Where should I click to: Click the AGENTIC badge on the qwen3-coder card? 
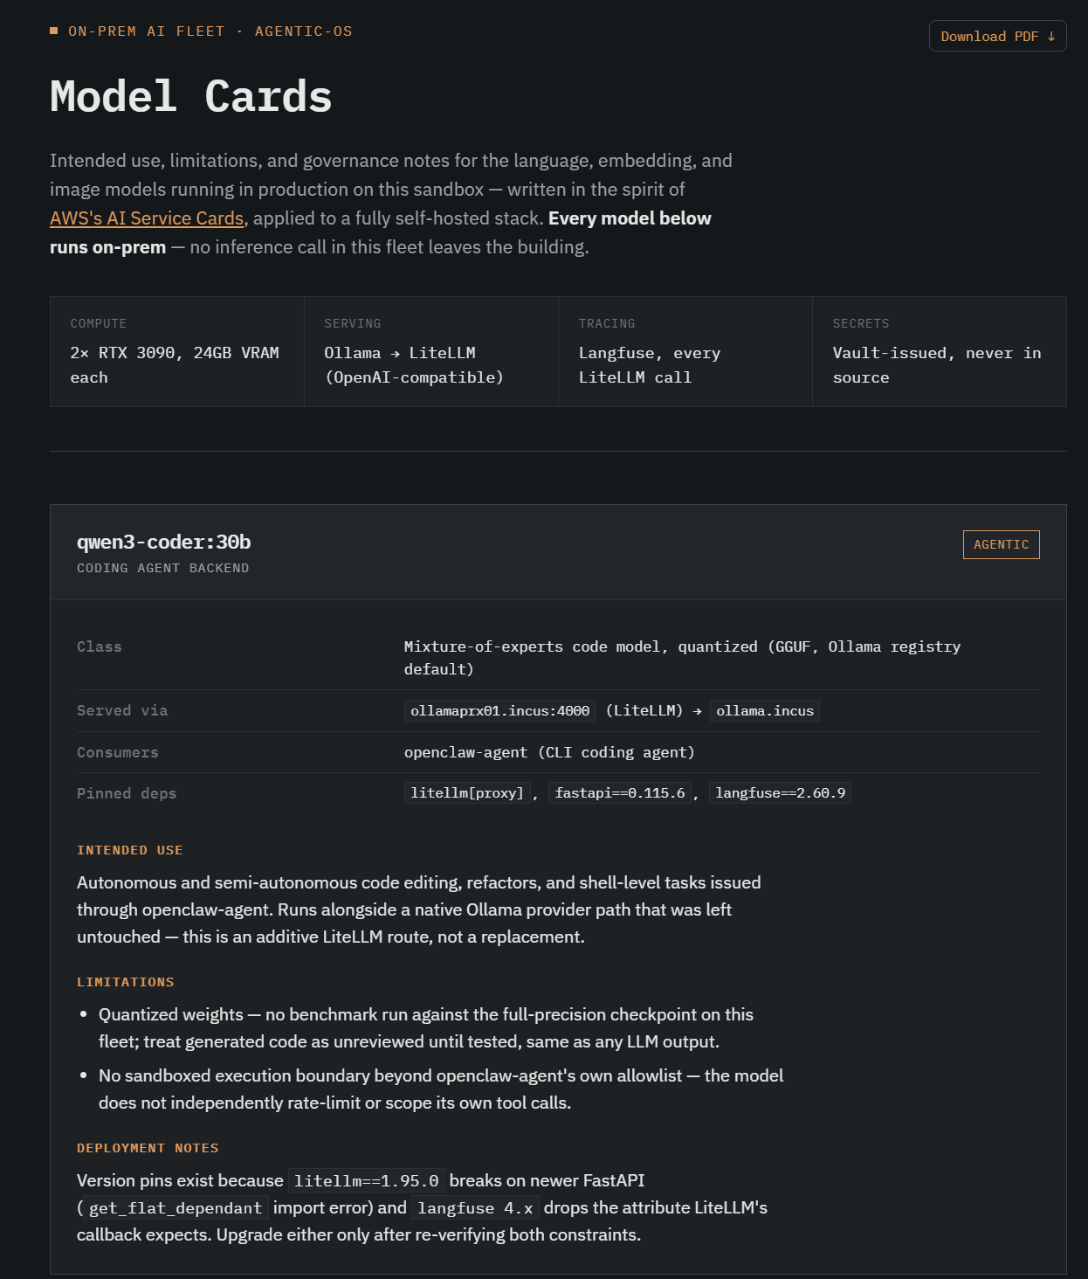click(1001, 544)
